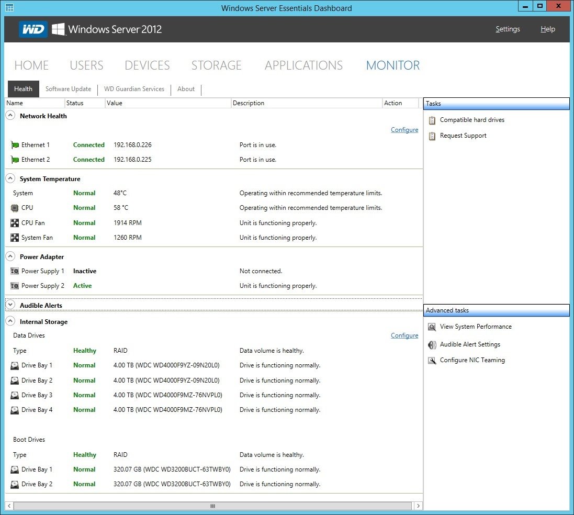Select the MONITOR section
This screenshot has width=574, height=515.
(393, 65)
